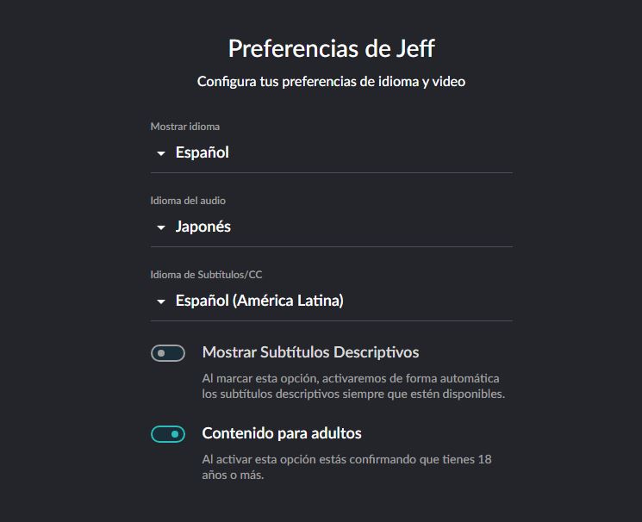This screenshot has height=522, width=642.
Task: Click the divider line under the Japonés field
Action: point(331,247)
